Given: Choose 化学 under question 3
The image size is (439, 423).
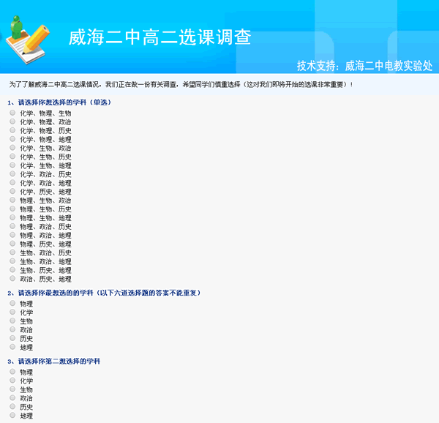Looking at the screenshot, I should click(x=12, y=380).
